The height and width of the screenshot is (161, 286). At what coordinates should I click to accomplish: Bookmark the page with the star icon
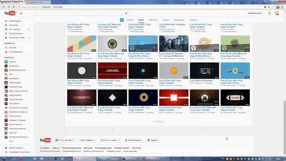point(269,7)
